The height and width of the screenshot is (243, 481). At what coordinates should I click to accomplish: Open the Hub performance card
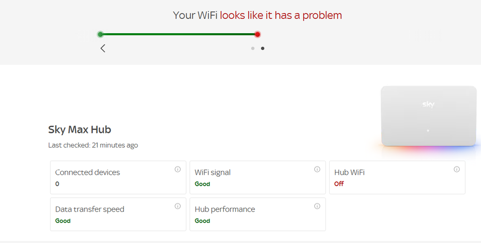point(257,214)
